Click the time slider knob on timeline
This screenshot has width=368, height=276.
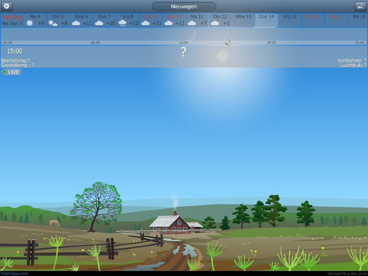click(x=227, y=42)
